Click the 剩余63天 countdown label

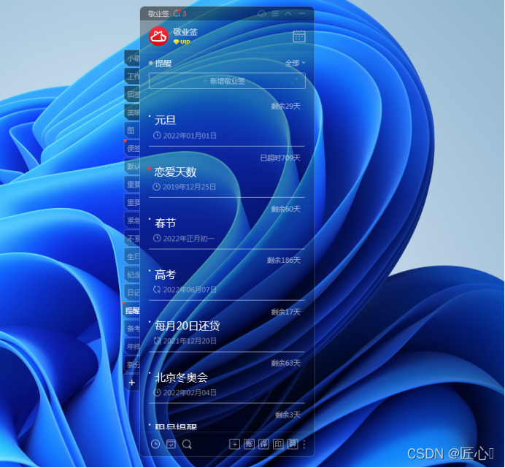pos(285,363)
